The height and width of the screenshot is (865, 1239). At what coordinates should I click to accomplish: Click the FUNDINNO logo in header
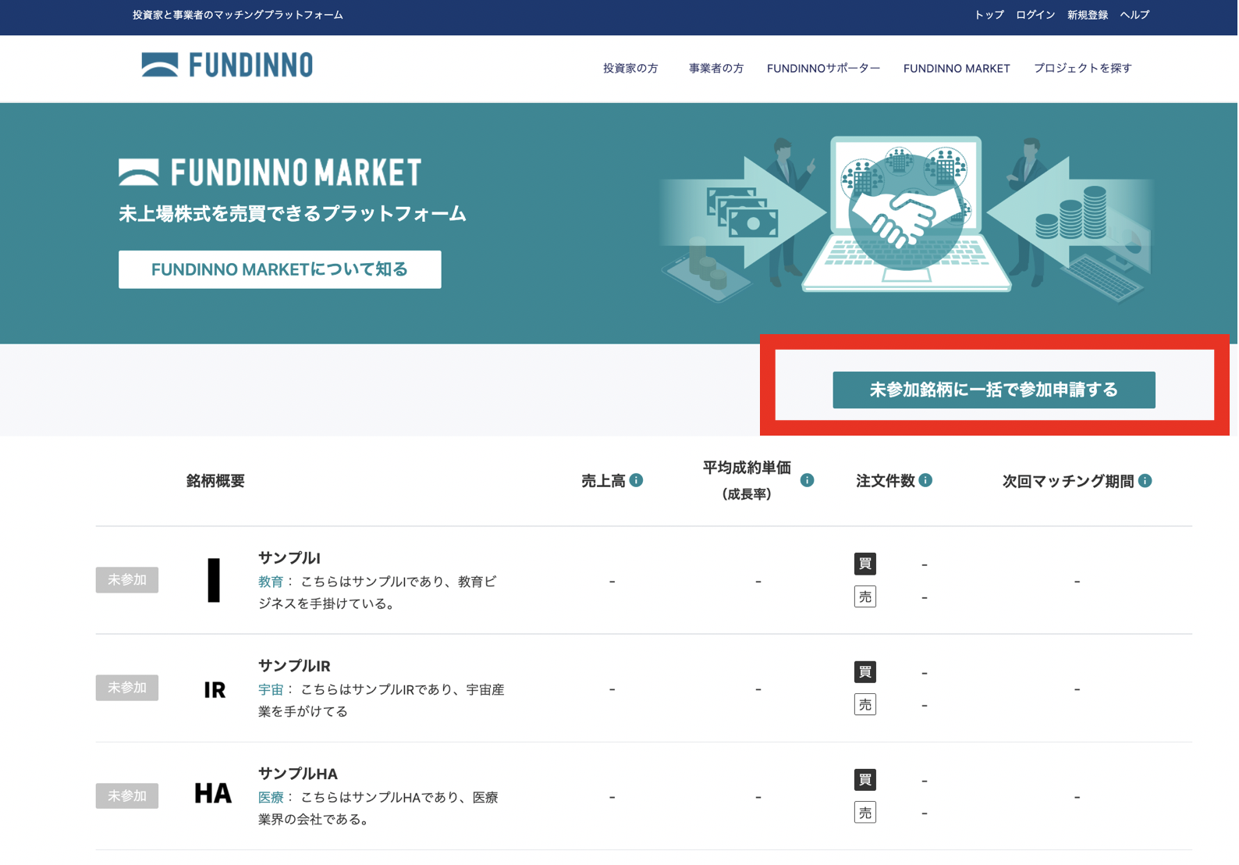227,66
